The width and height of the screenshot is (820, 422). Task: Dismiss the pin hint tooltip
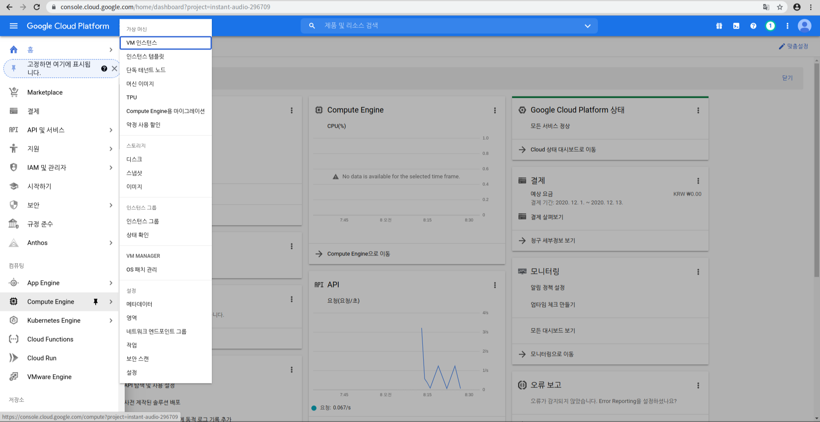click(x=114, y=68)
